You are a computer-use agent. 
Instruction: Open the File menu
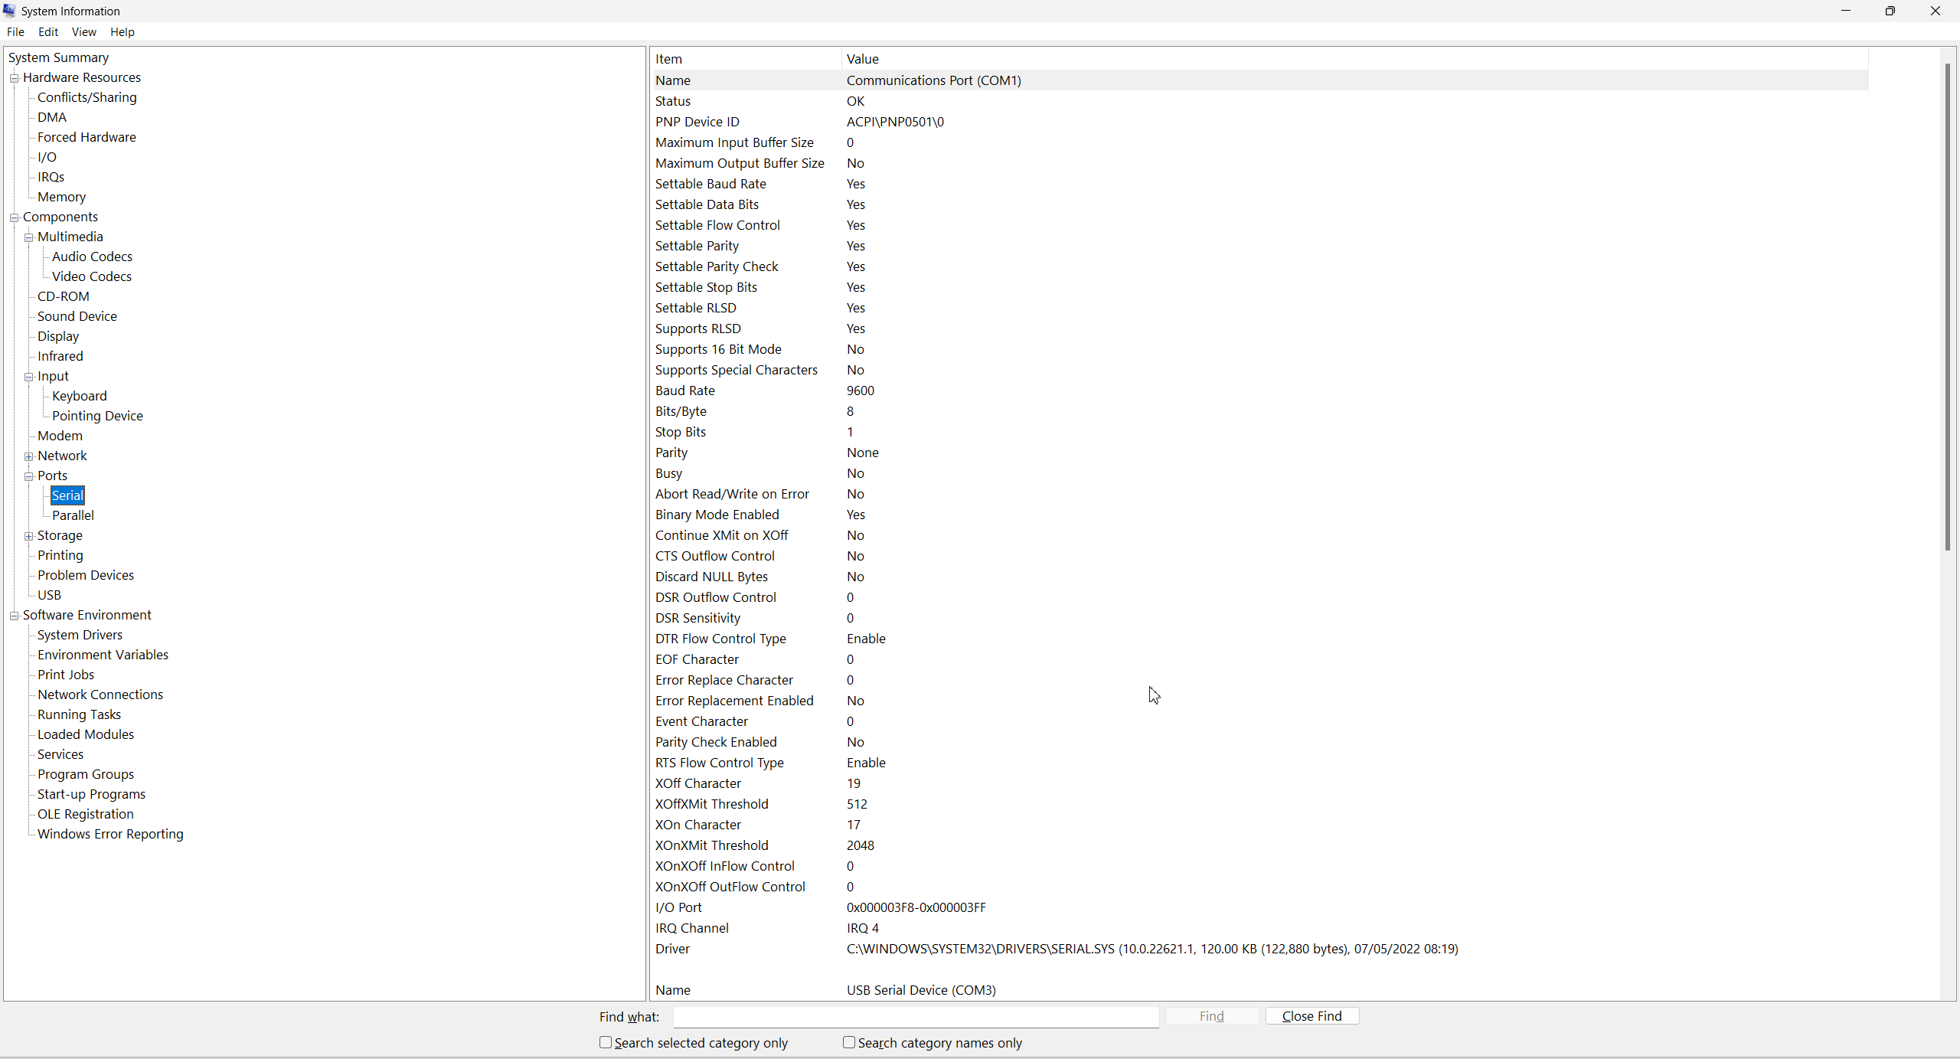coord(15,32)
